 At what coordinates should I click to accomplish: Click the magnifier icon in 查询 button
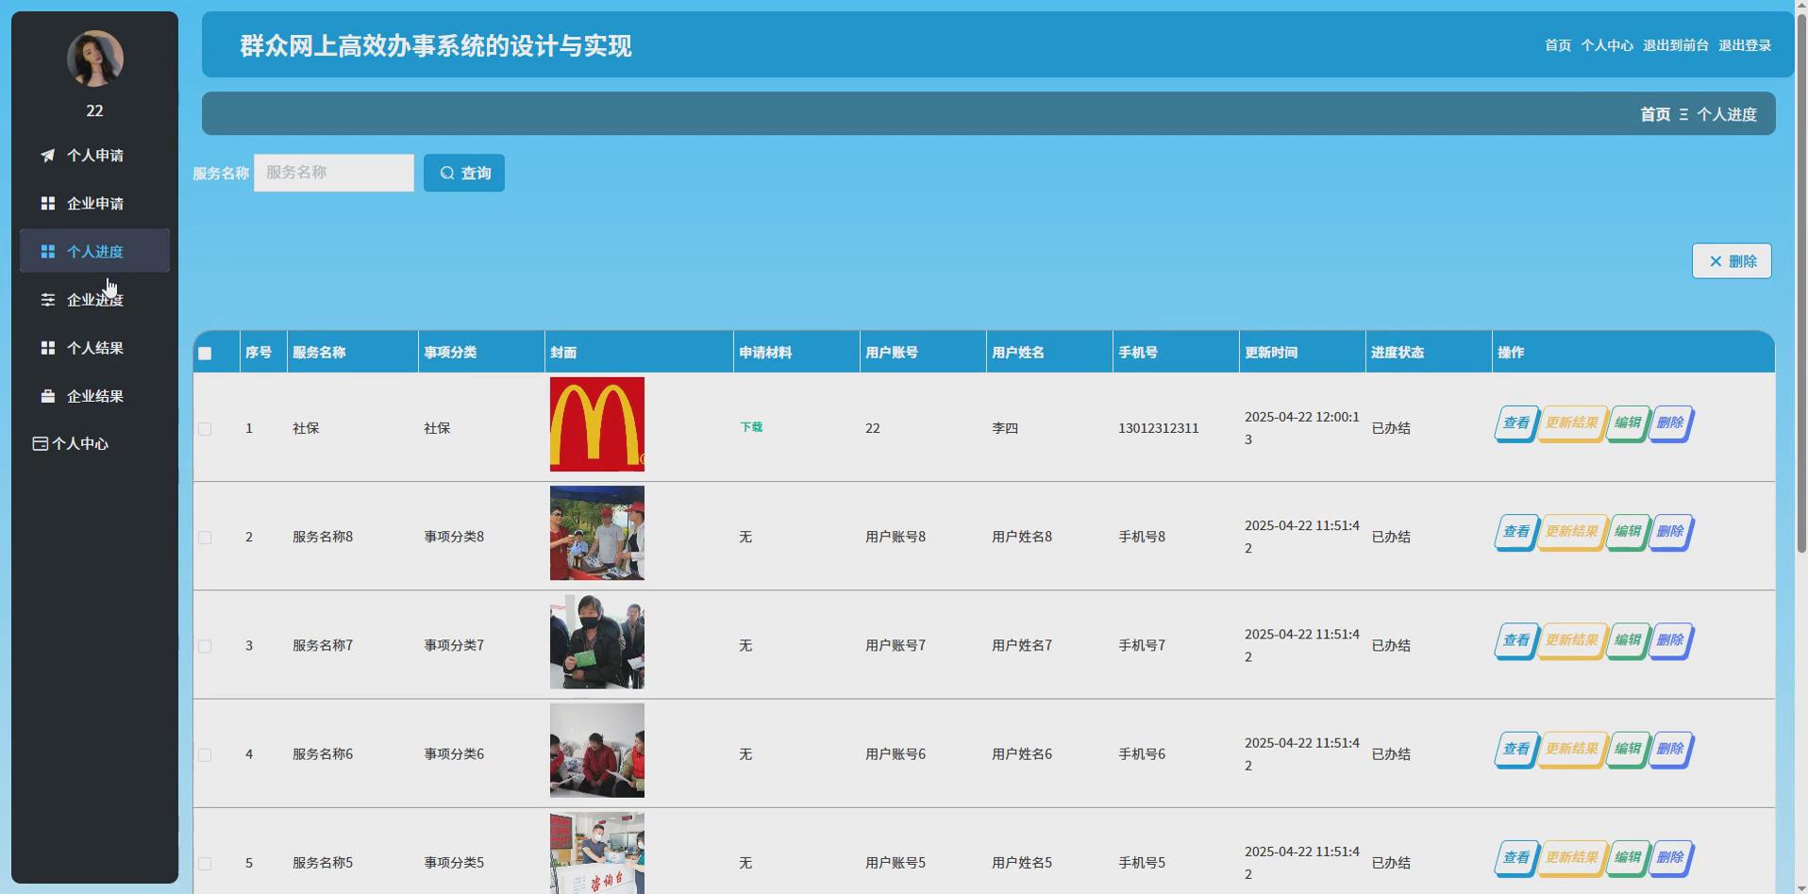(x=447, y=174)
